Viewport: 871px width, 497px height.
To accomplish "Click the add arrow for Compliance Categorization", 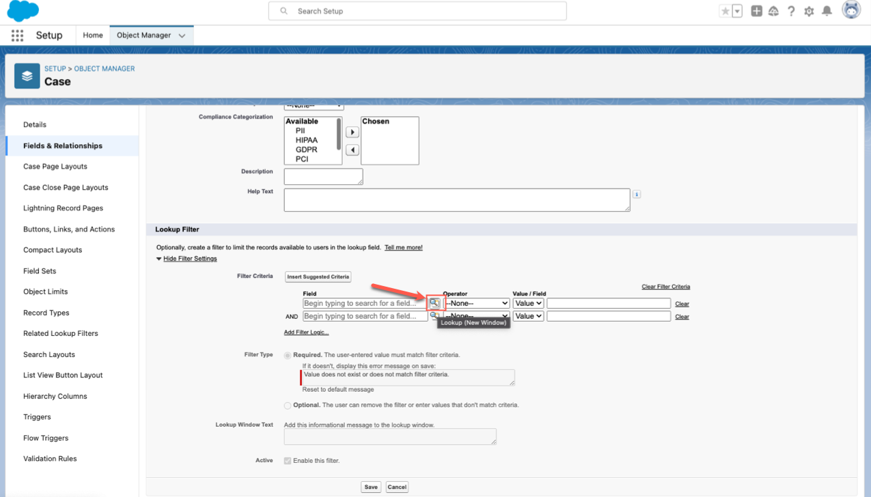I will [352, 132].
